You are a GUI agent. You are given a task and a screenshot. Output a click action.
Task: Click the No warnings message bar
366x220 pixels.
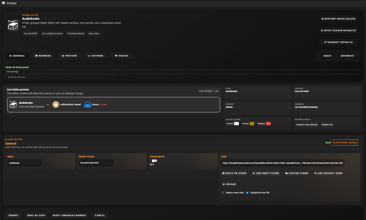click(x=183, y=72)
